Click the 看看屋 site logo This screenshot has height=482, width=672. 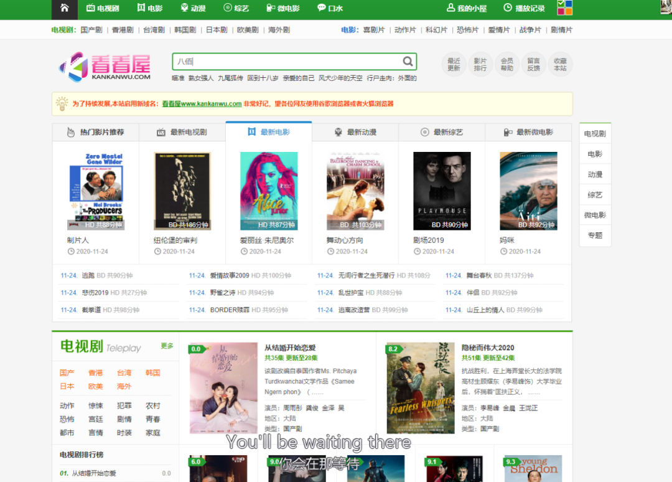(x=105, y=66)
